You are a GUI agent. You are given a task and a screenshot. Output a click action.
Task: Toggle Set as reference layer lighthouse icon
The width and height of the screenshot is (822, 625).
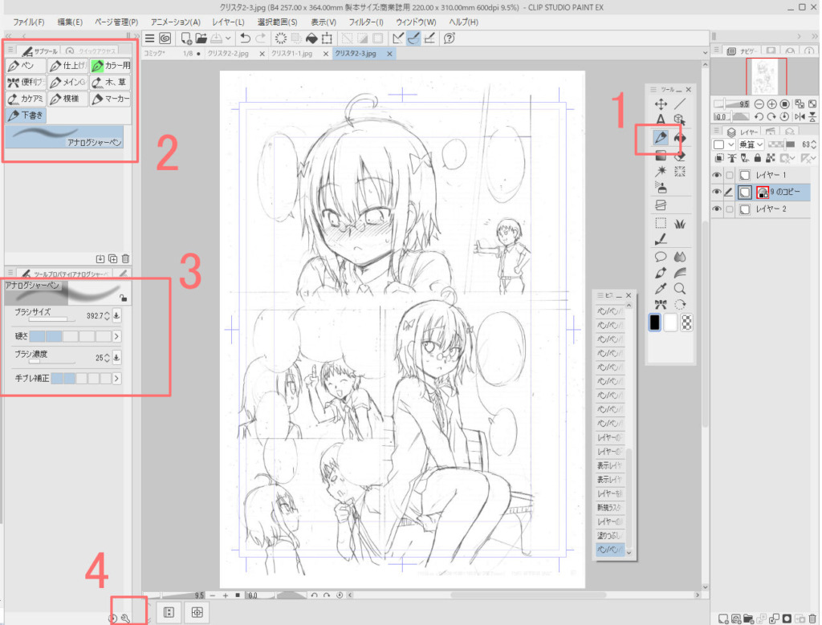732,158
